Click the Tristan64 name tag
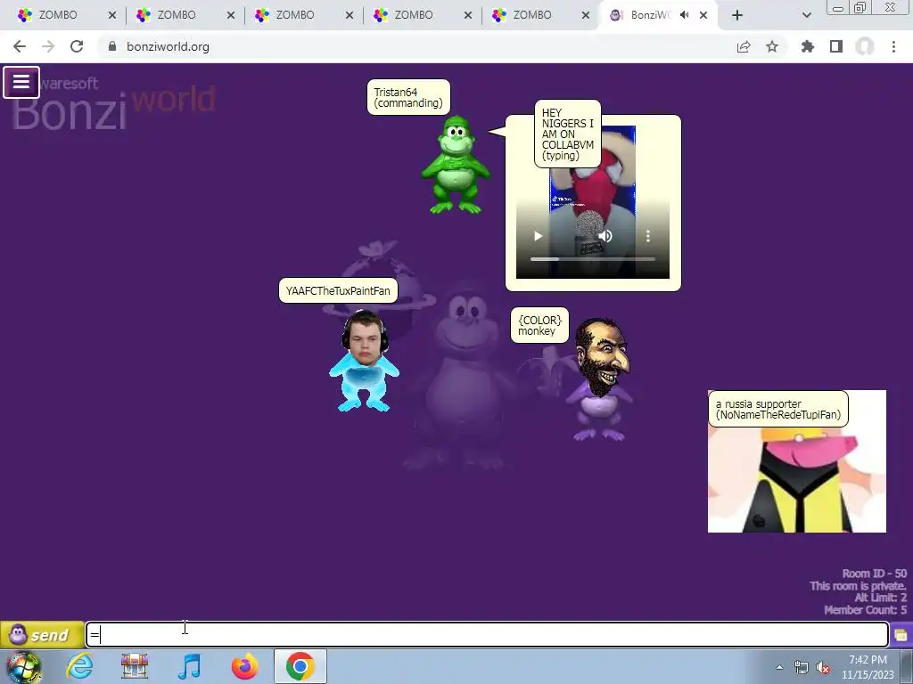This screenshot has height=684, width=913. 408,97
